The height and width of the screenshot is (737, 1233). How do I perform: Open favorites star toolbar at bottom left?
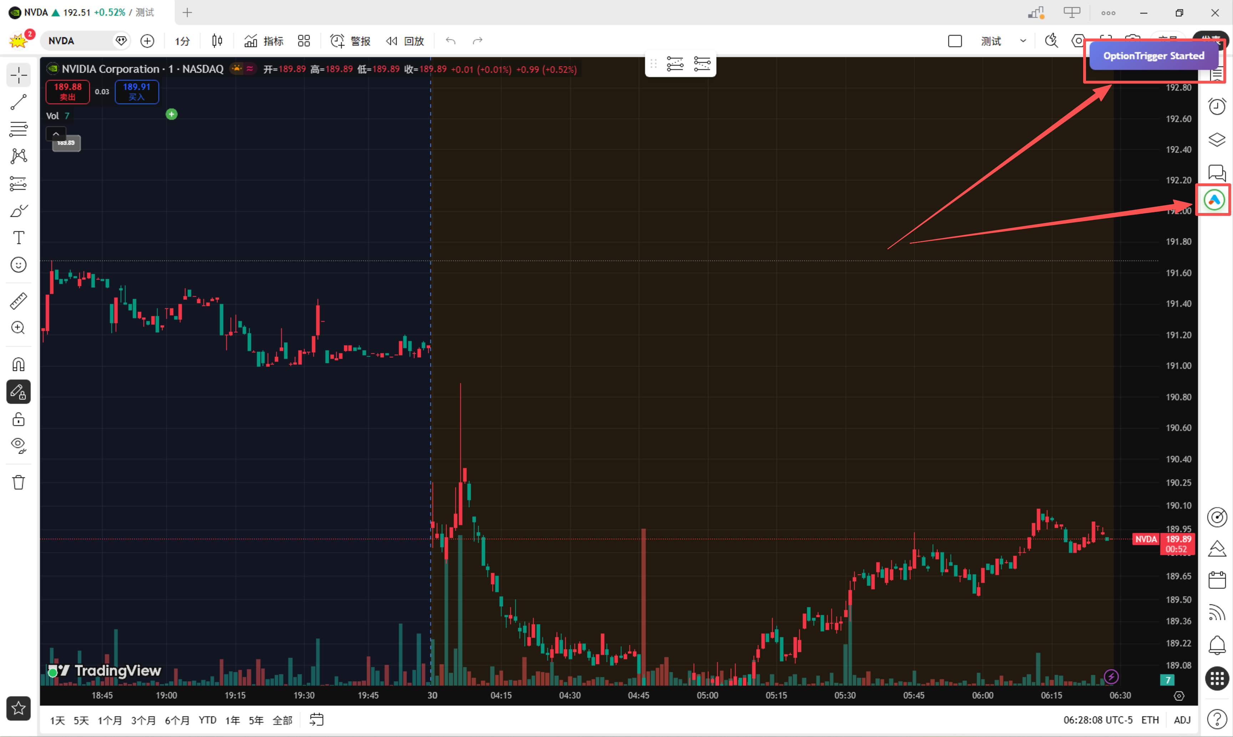(18, 708)
